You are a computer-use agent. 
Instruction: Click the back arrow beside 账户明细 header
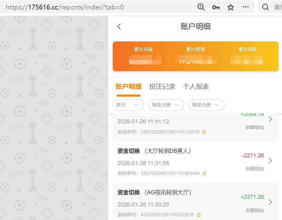pyautogui.click(x=119, y=26)
